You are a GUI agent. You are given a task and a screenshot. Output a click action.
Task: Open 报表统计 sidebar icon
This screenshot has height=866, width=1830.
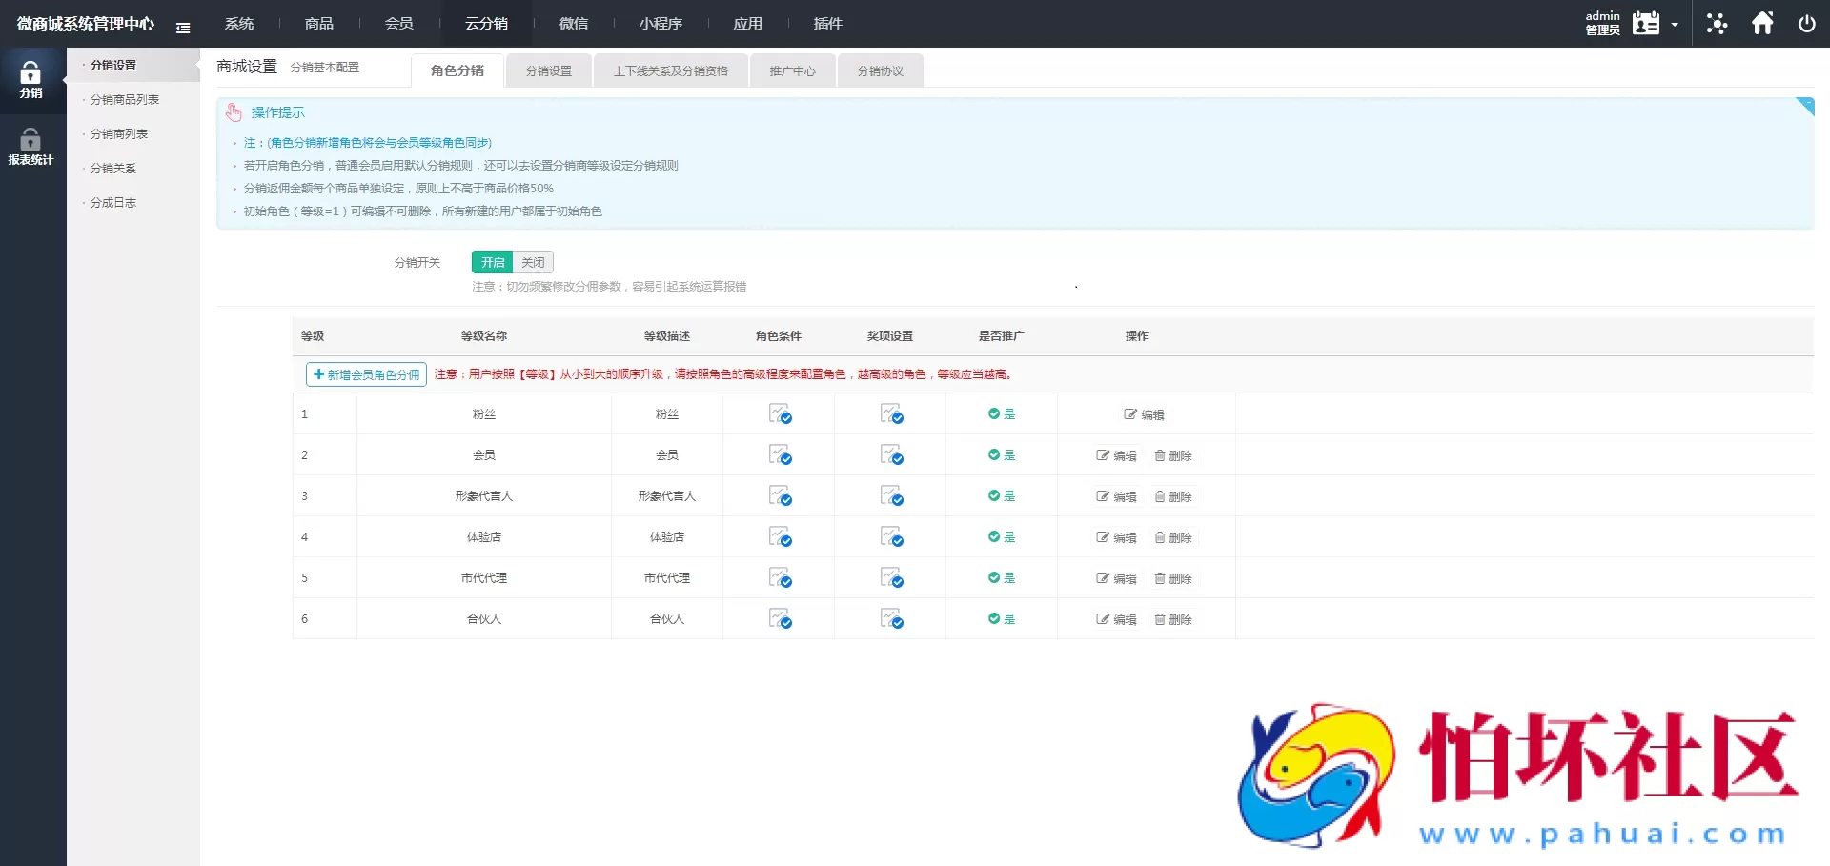30,147
